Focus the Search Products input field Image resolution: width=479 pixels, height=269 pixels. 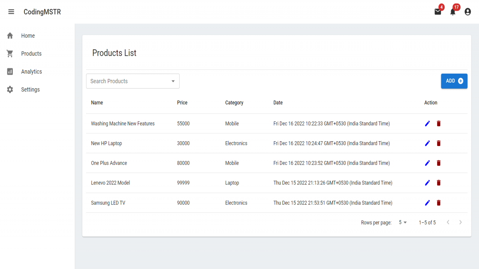(129, 81)
